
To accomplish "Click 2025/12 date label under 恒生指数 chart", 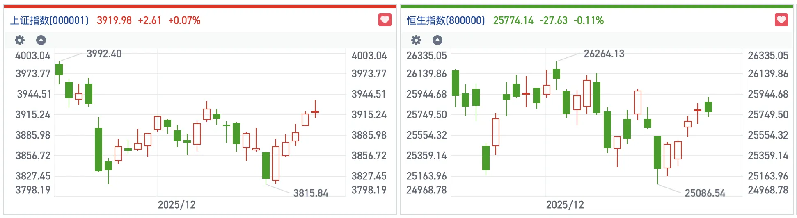I will click(x=565, y=204).
